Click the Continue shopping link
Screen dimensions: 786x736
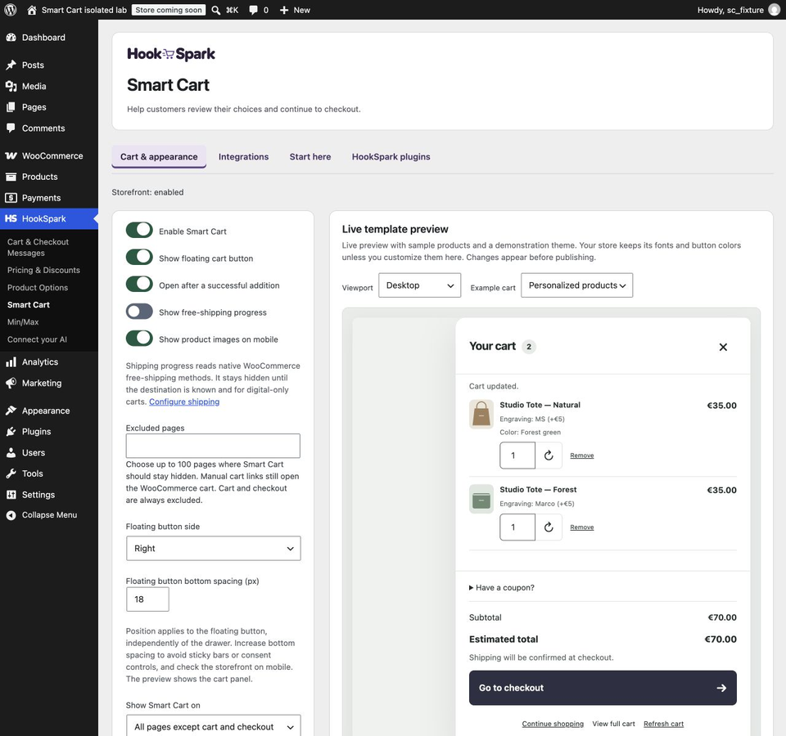[553, 724]
